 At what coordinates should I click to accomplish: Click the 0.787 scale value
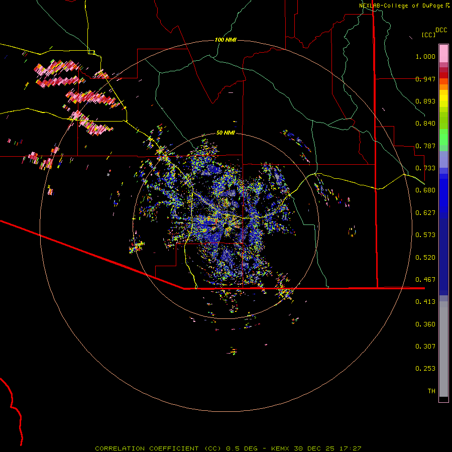coord(425,146)
